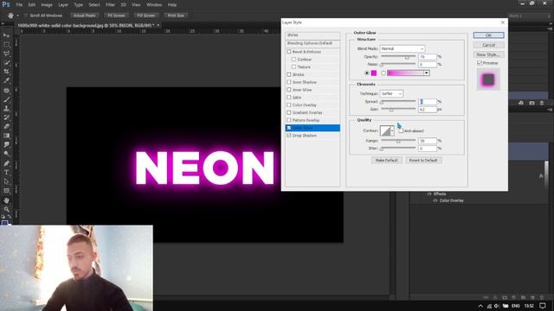Select the Path Selection tool
Screen dimensions: 554x311
tap(6, 181)
